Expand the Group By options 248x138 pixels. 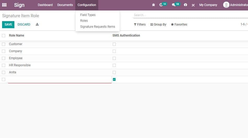[158, 25]
